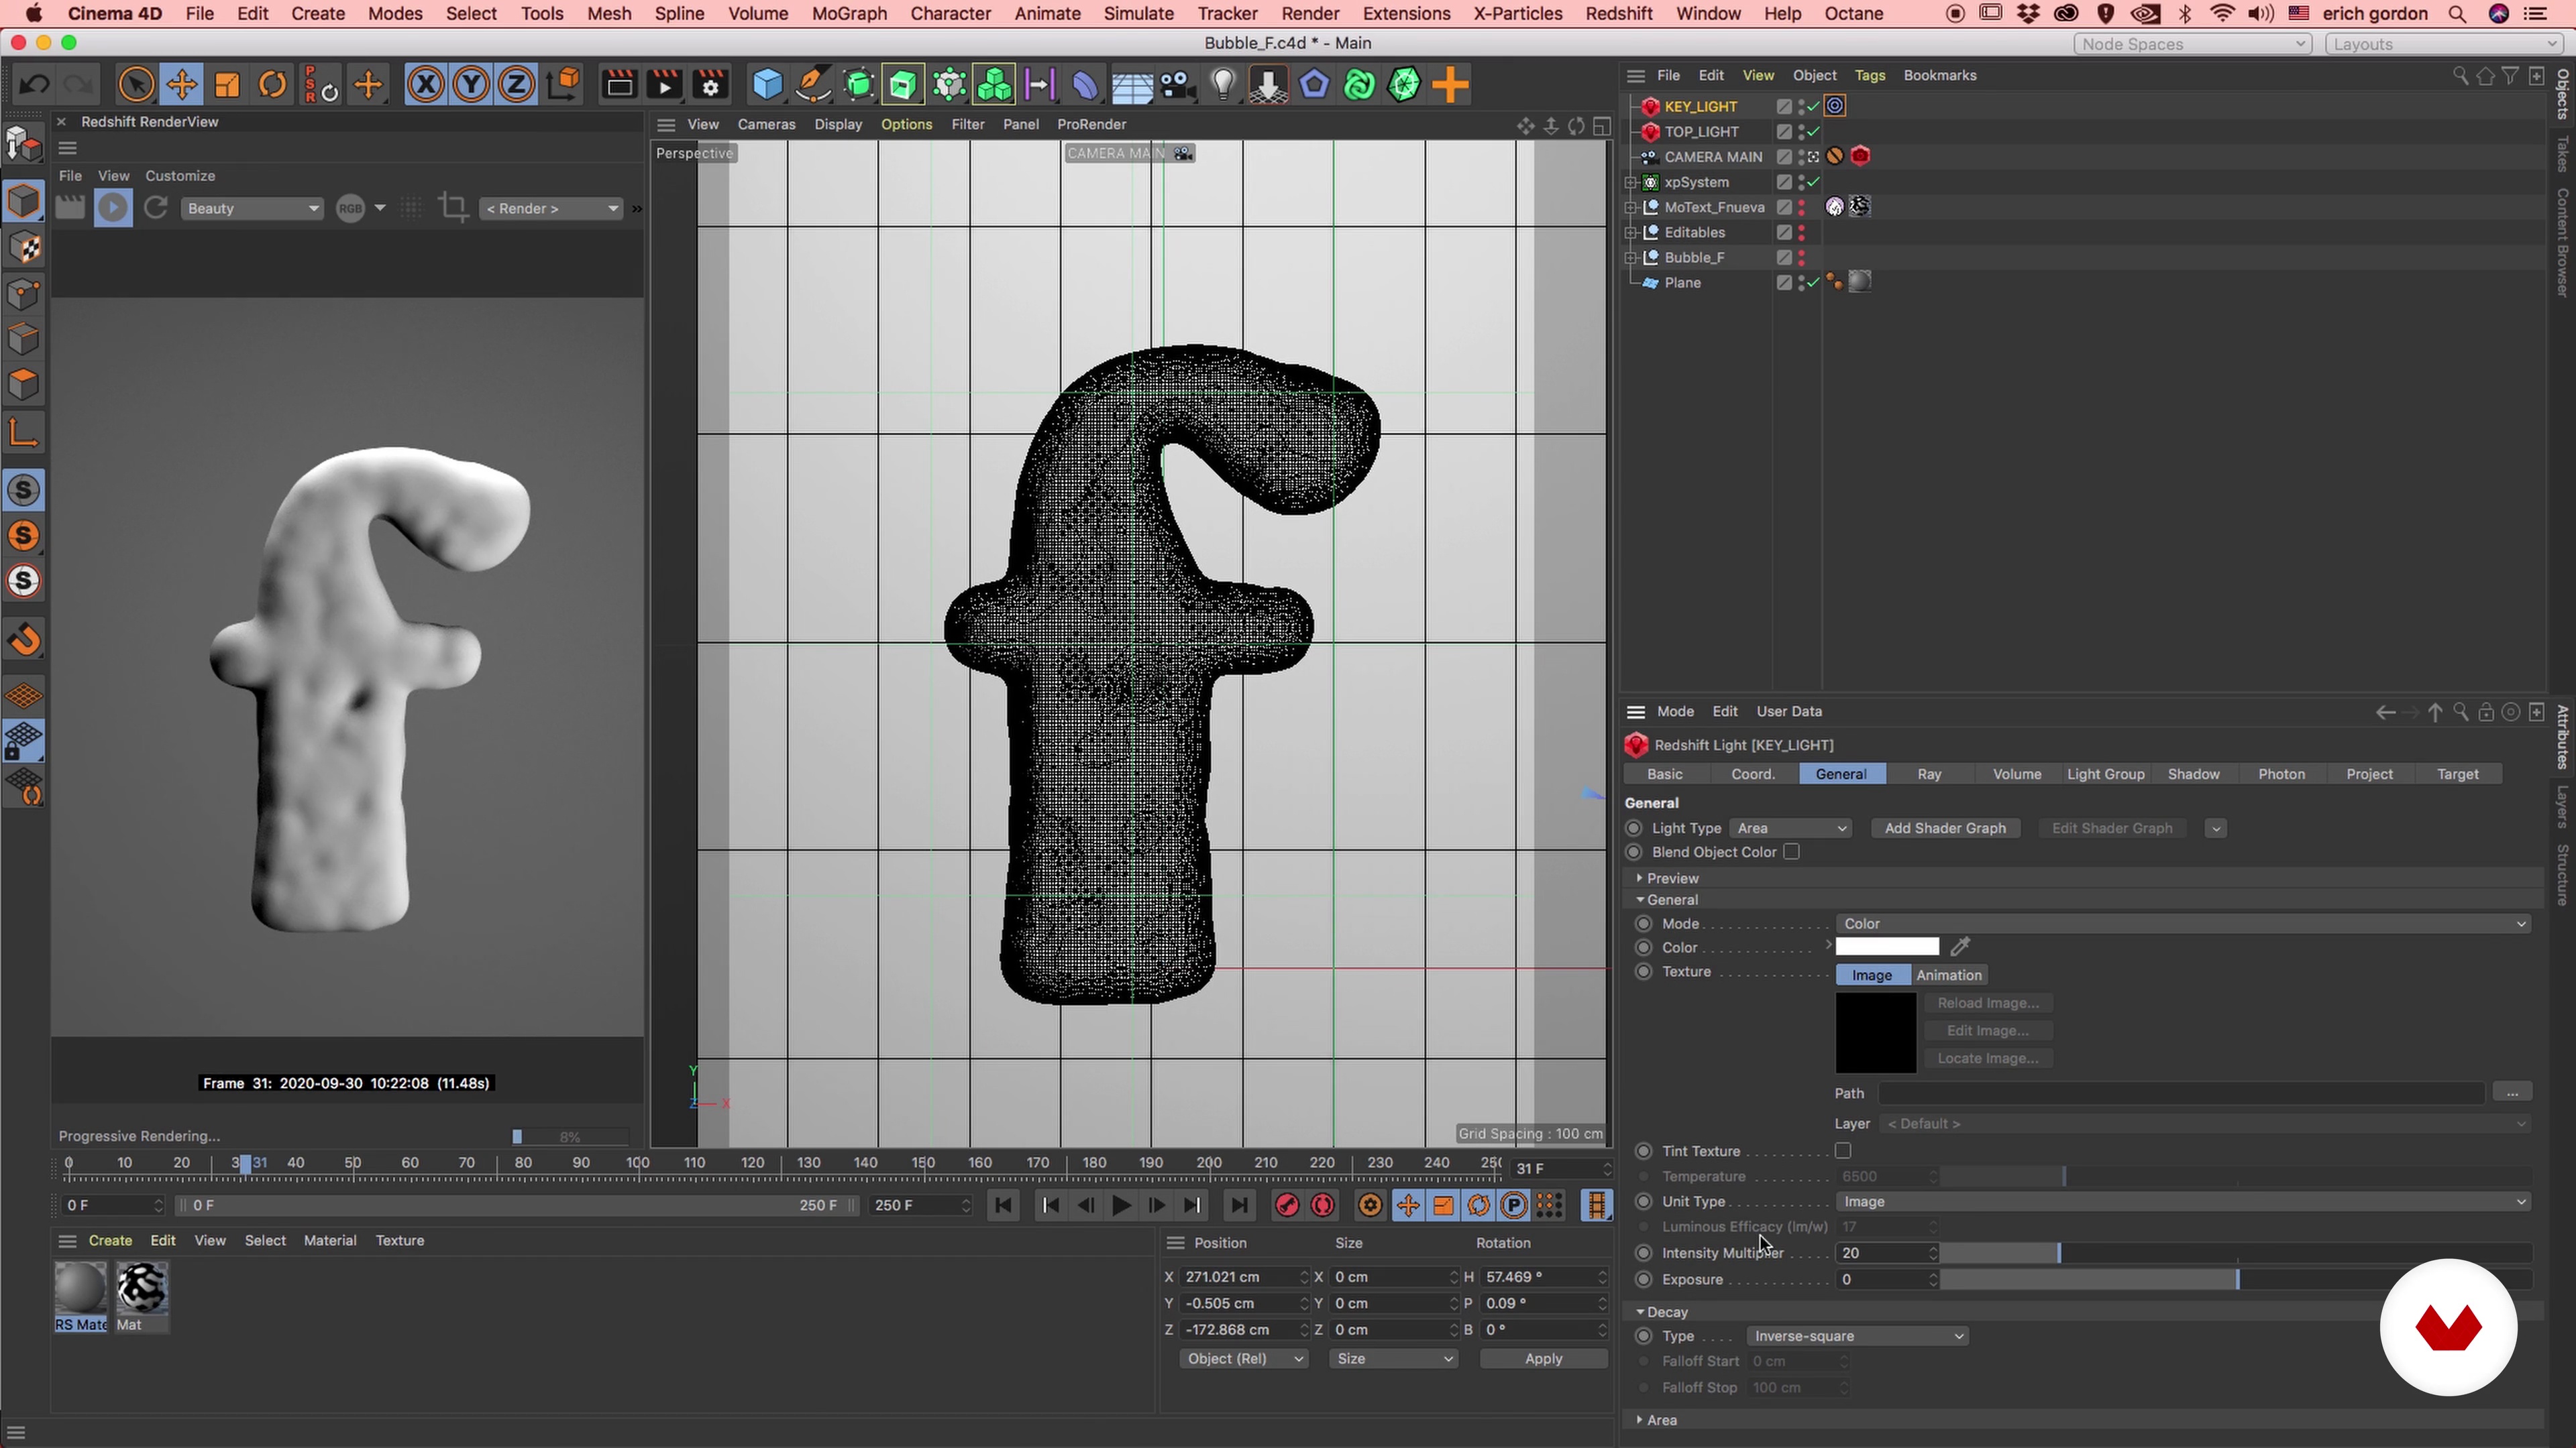Add a Light object from toolbar bulb

(1223, 85)
